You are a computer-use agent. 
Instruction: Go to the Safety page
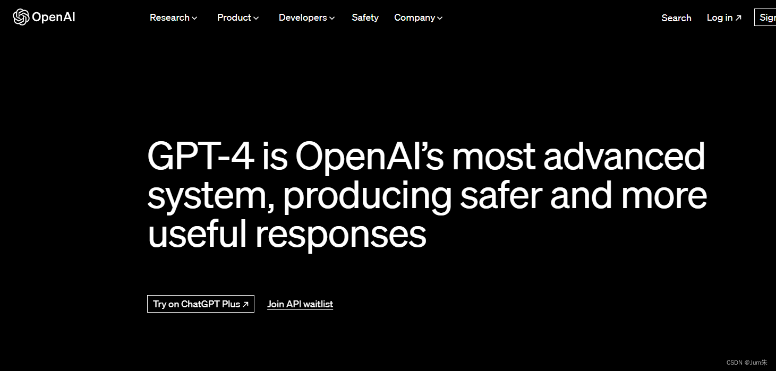point(365,18)
